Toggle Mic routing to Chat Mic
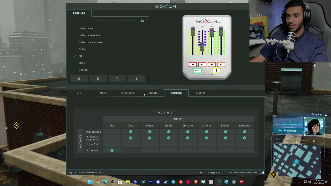 pos(112,150)
